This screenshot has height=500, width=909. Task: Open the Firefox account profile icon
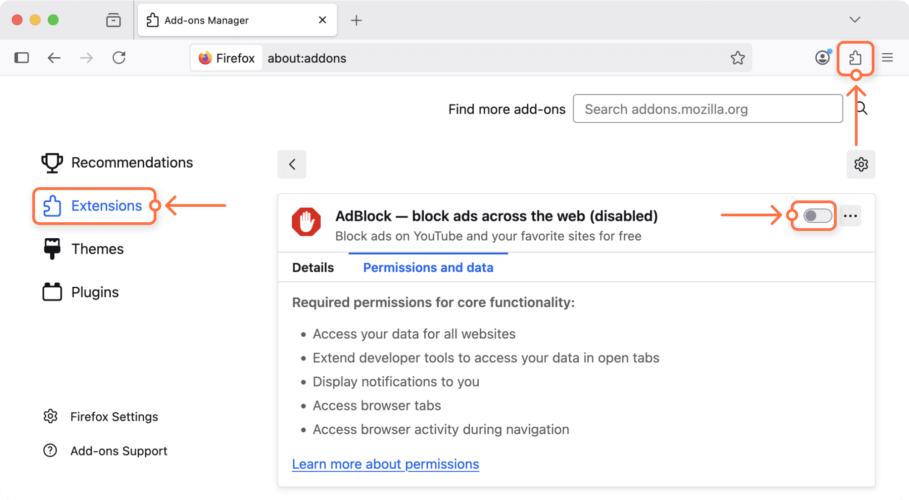[822, 58]
